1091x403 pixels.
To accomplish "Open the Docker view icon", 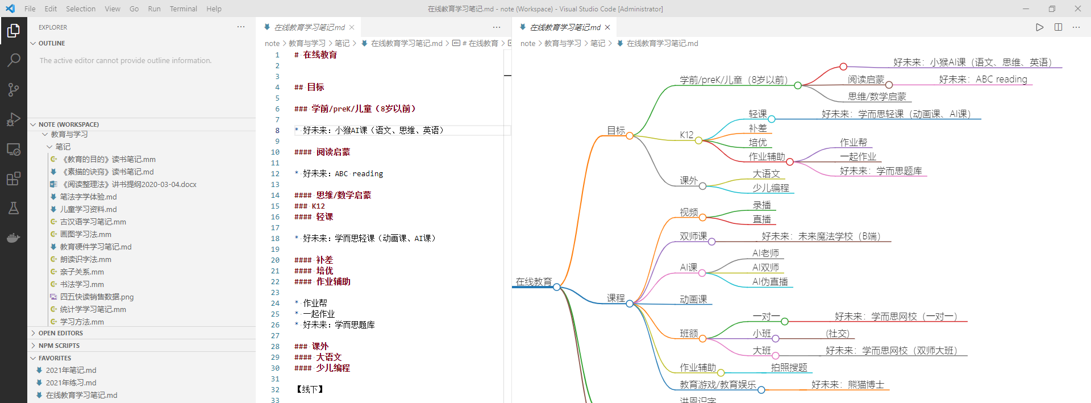I will tap(14, 238).
